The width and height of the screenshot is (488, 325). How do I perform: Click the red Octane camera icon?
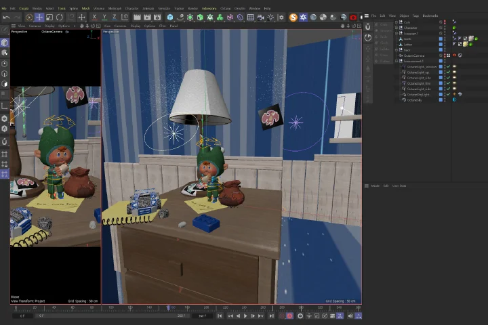tap(353, 18)
